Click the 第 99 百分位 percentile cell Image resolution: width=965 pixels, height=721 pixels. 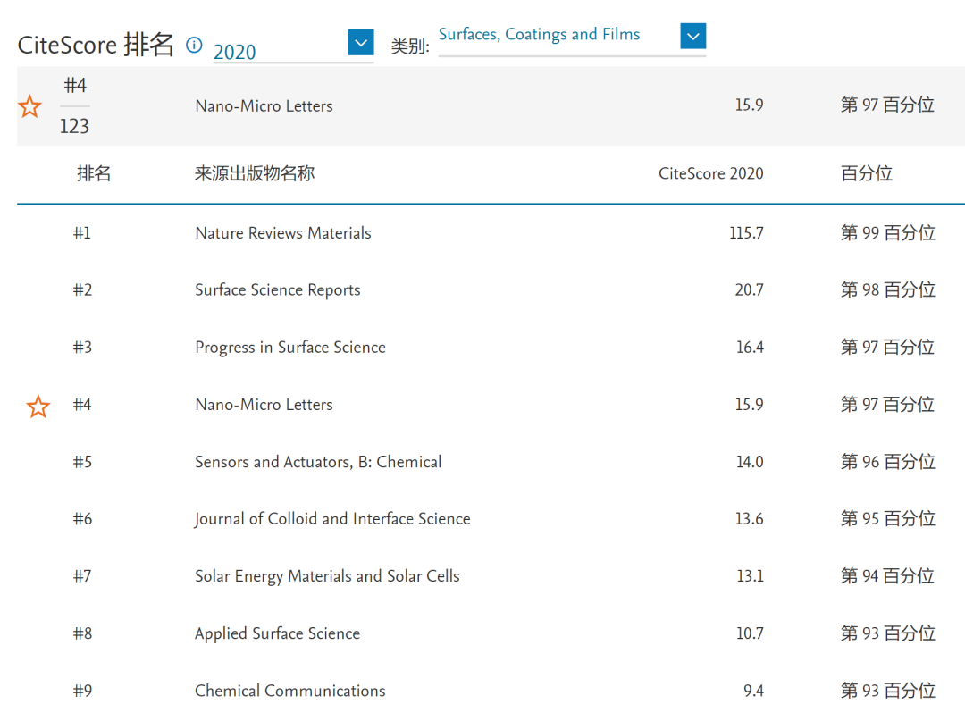pos(888,233)
